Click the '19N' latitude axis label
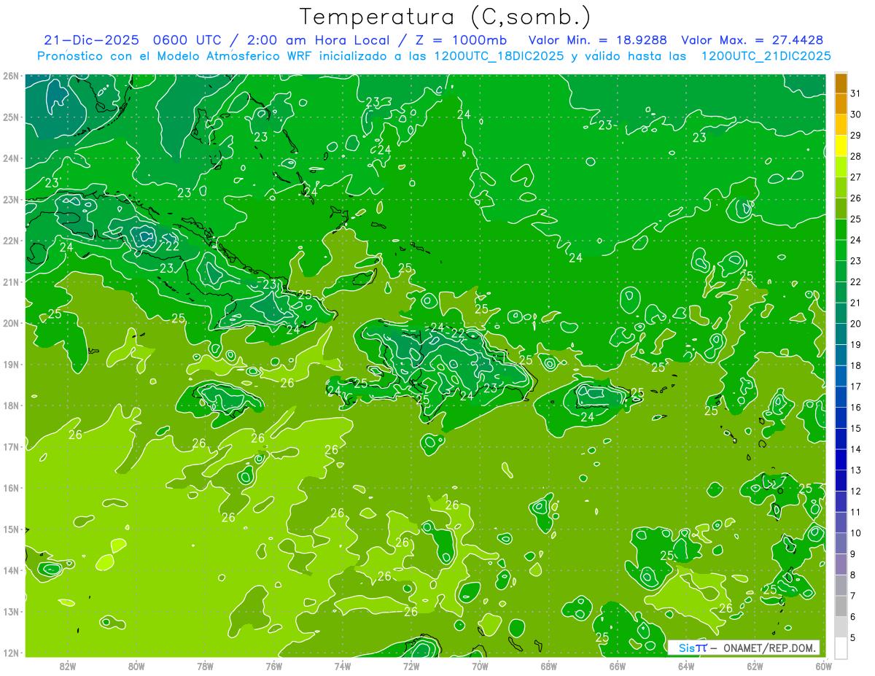Image resolution: width=875 pixels, height=676 pixels. pos(11,364)
